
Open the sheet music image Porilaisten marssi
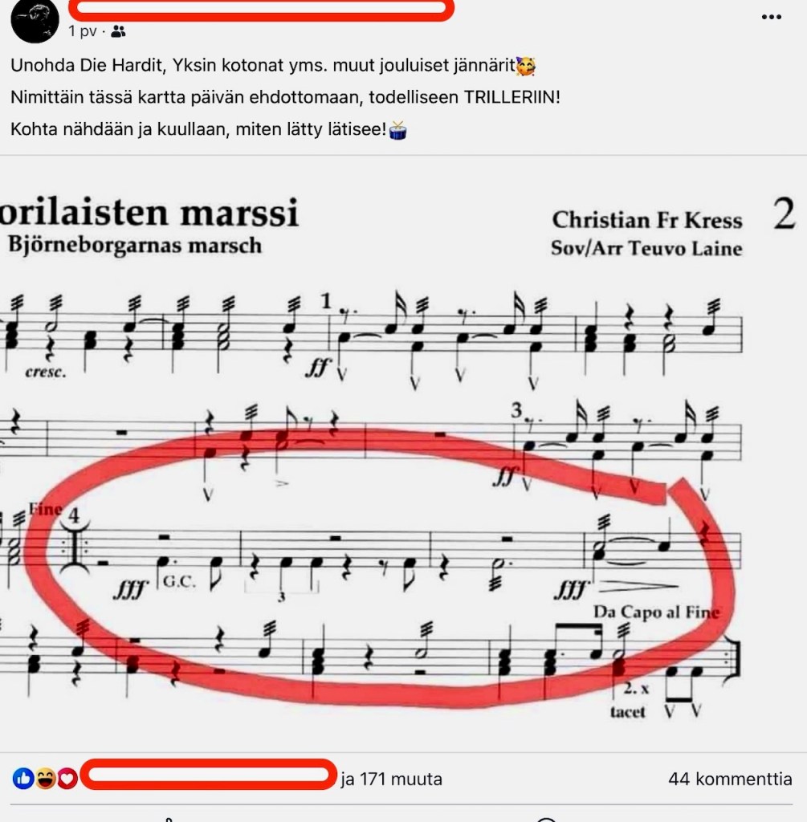pyautogui.click(x=403, y=454)
